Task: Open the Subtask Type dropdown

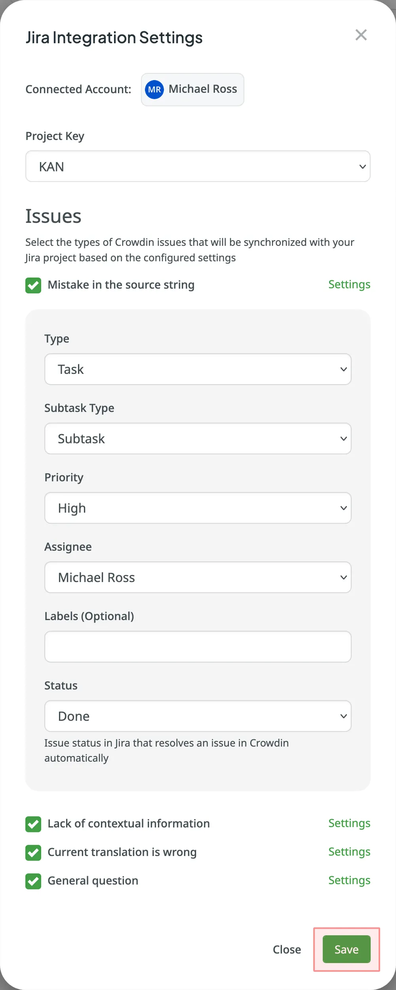Action: pyautogui.click(x=197, y=439)
